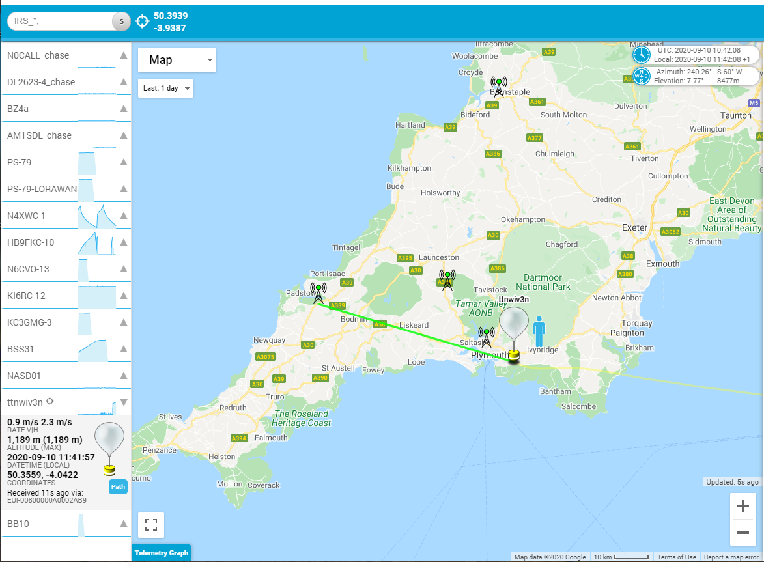Select the N0CALL_chase vehicle name
The image size is (764, 562).
click(x=38, y=55)
